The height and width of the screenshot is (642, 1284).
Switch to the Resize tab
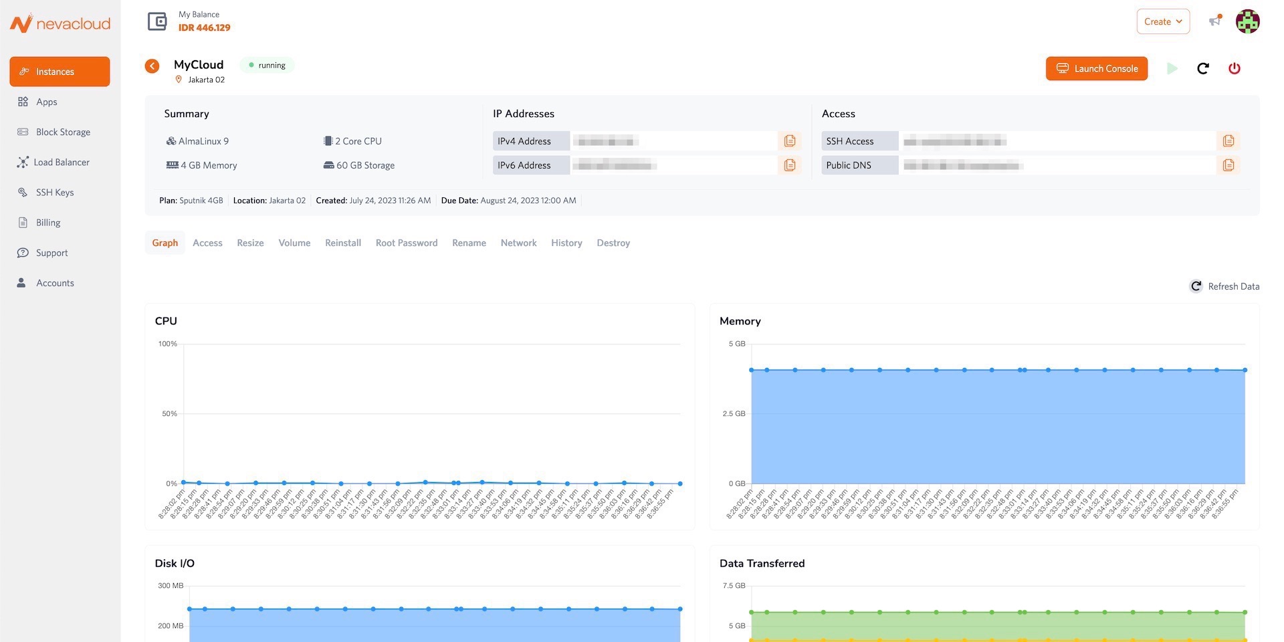point(250,243)
